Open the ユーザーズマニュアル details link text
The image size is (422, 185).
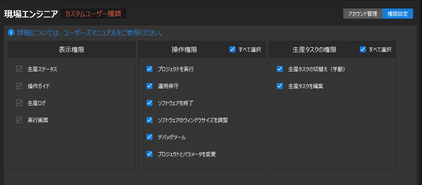[90, 33]
